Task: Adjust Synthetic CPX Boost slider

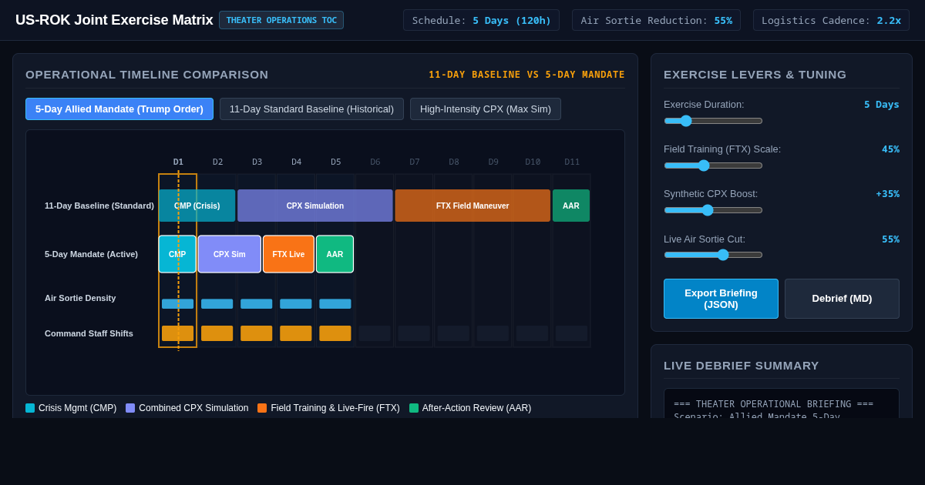Action: coord(713,210)
